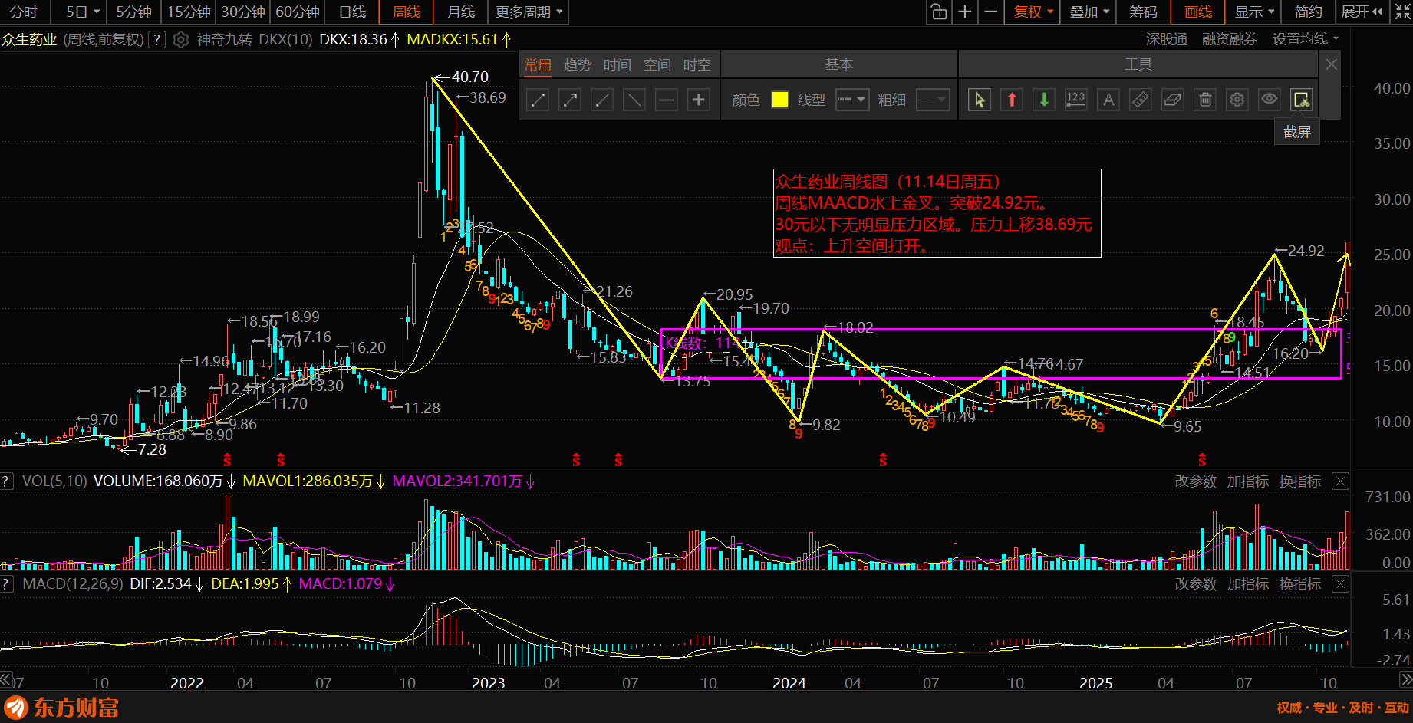Screen dimensions: 1413x723
Task: Toggle the 深股通 overlay
Action: 1166,39
